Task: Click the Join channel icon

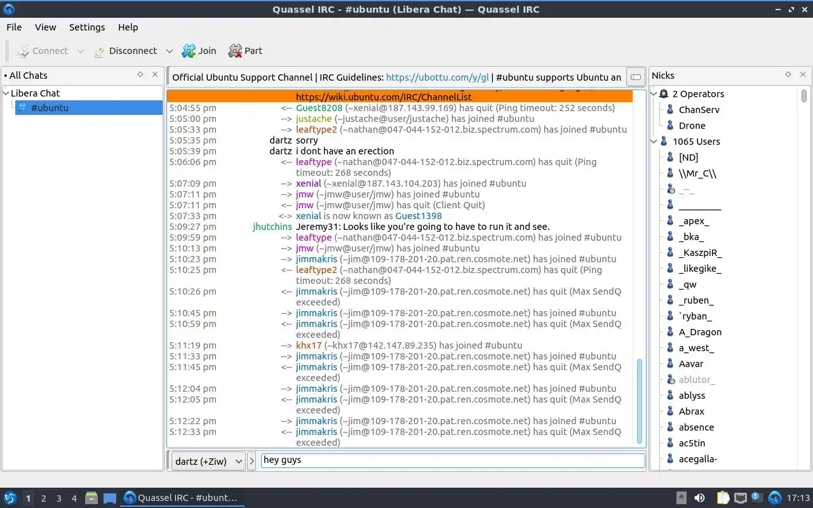Action: coord(189,51)
